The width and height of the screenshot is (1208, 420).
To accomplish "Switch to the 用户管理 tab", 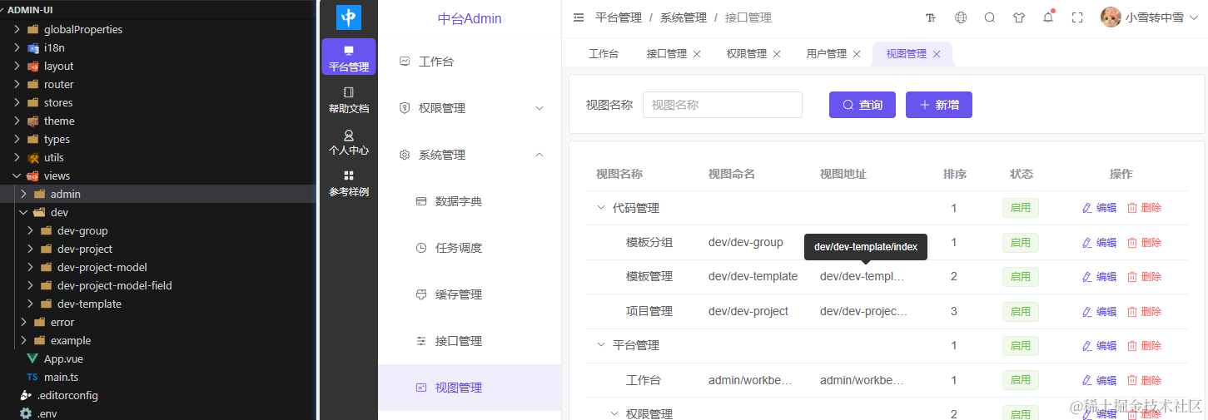I will [826, 54].
